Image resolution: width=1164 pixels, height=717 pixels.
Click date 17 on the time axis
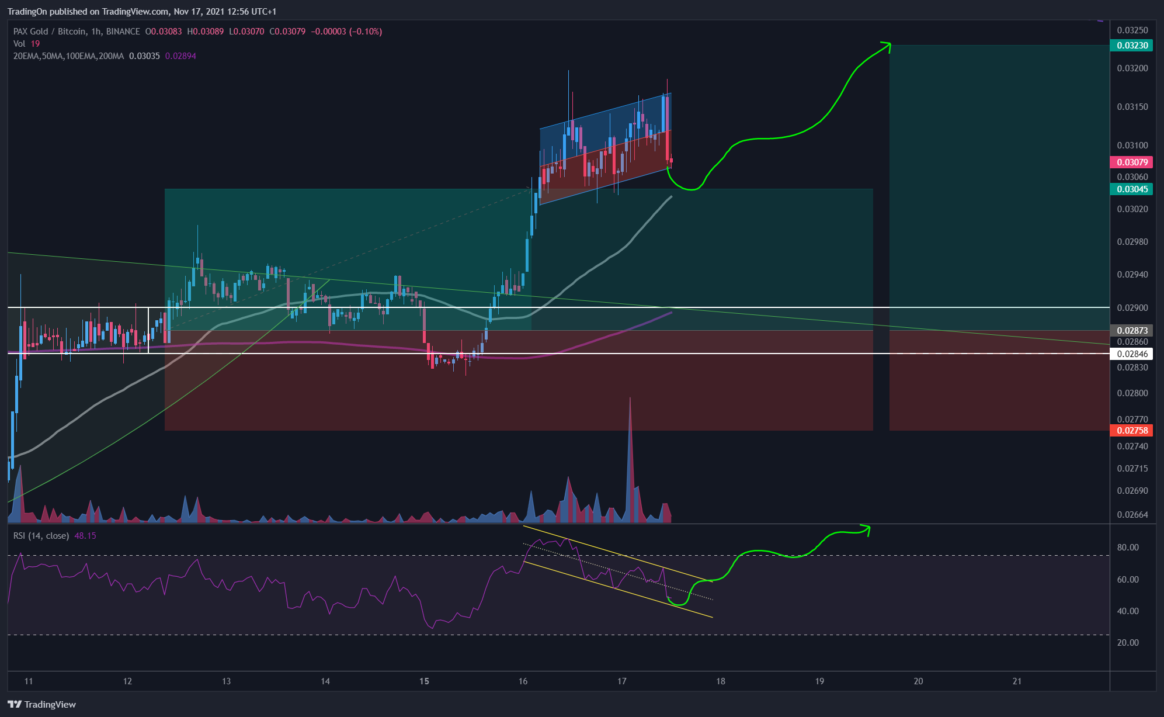click(621, 681)
